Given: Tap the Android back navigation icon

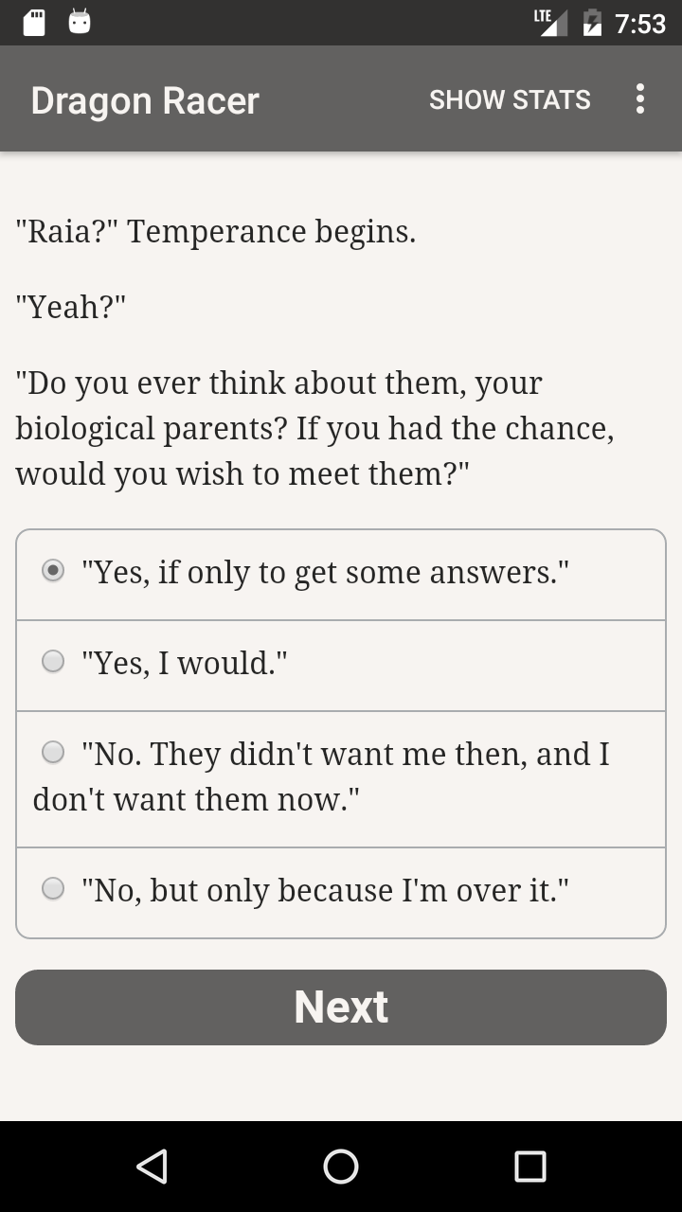Looking at the screenshot, I should [152, 1167].
